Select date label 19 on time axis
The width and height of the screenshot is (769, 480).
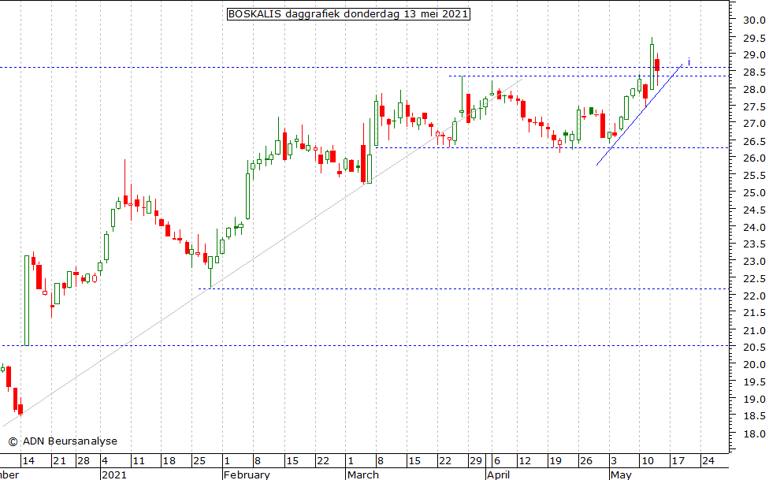(555, 461)
